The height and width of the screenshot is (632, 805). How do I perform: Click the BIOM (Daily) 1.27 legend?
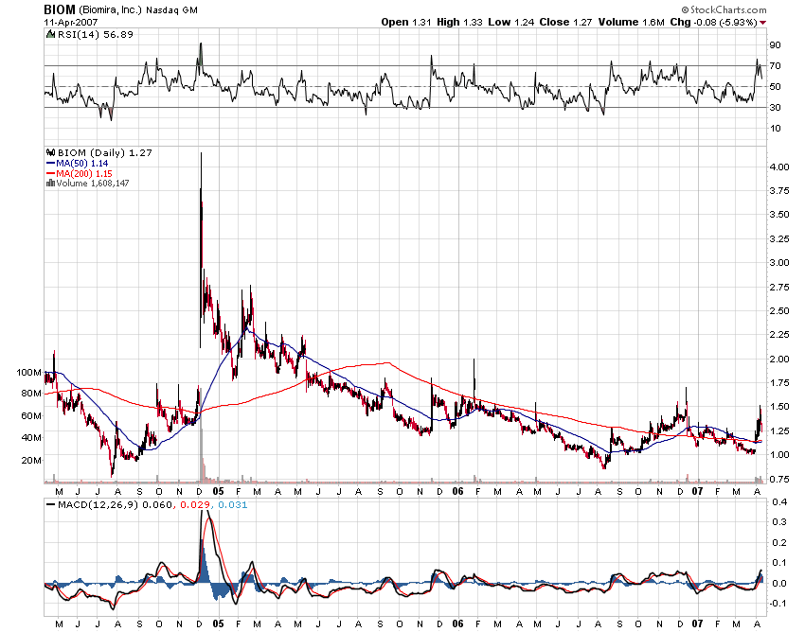[x=105, y=153]
